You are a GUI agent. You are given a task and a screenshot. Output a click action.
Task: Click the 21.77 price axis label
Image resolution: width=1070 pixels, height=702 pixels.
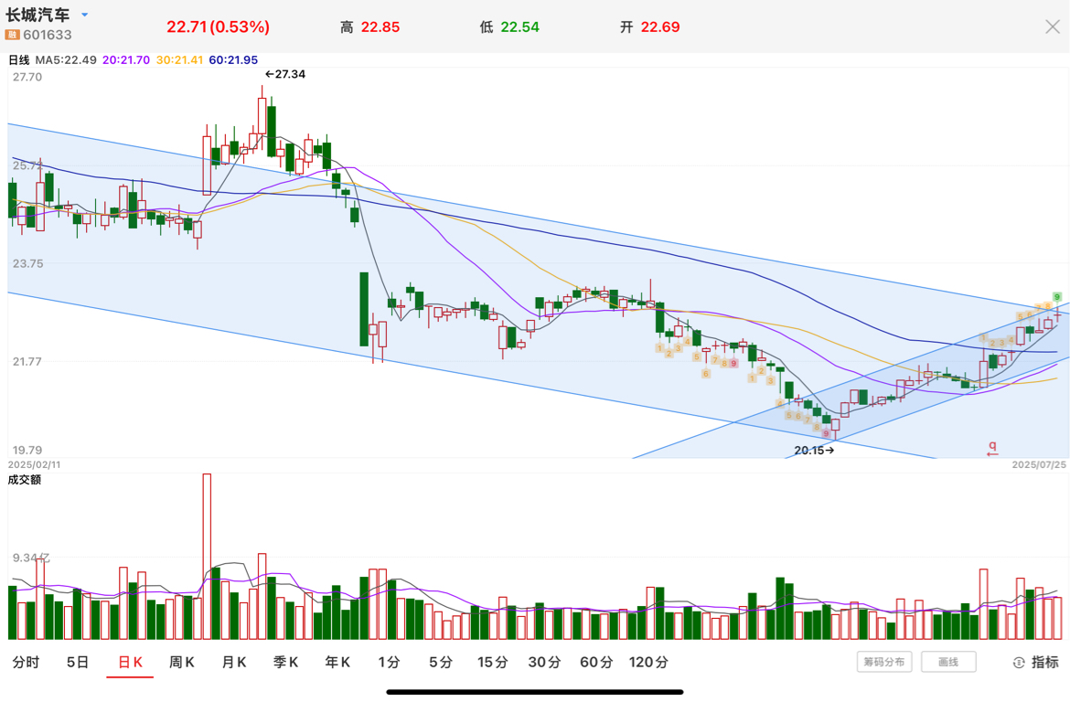pyautogui.click(x=27, y=362)
